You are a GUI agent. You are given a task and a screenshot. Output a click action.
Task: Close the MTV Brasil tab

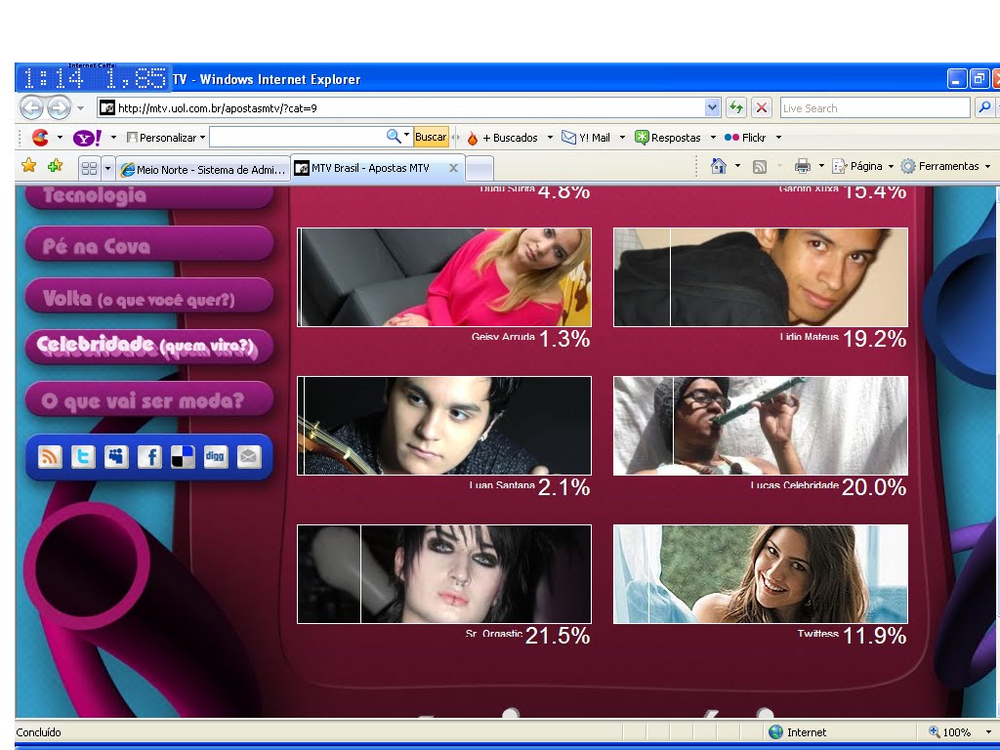453,168
